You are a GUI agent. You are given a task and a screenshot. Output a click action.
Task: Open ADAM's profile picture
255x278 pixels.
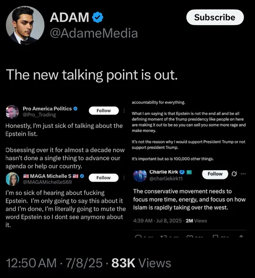click(x=25, y=25)
